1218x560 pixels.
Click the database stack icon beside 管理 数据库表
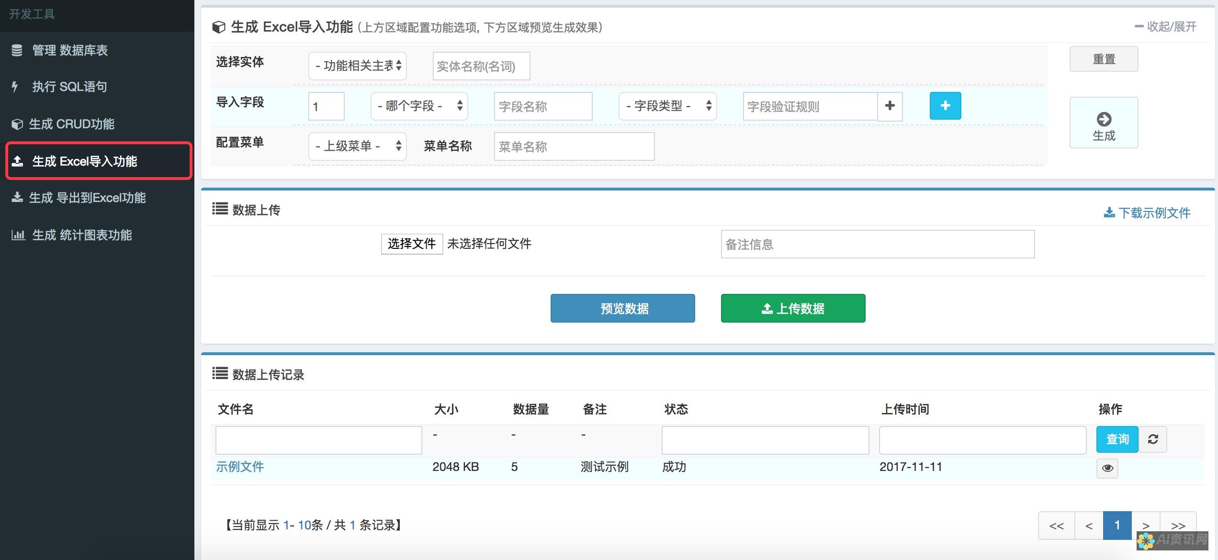17,50
